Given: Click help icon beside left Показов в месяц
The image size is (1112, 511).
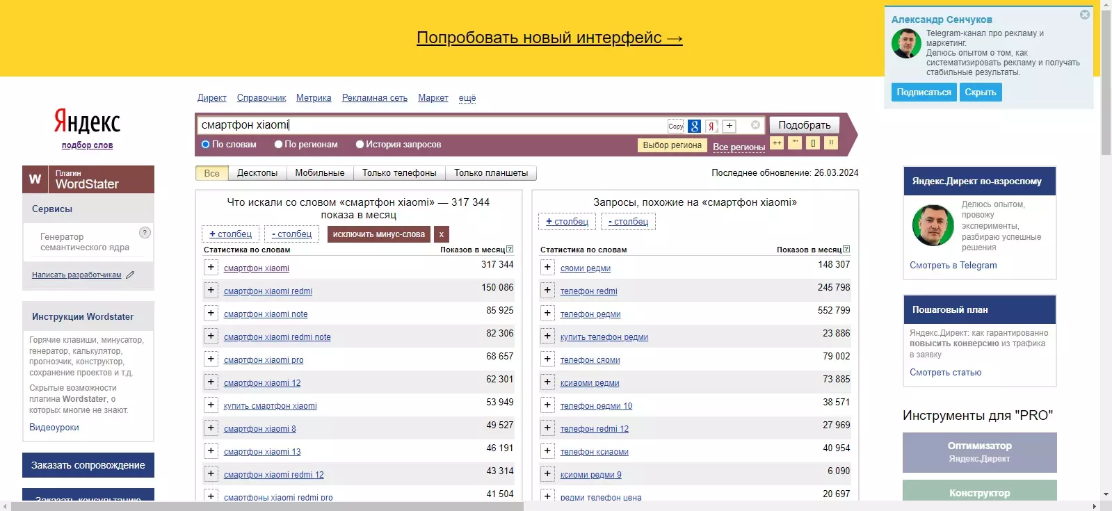Looking at the screenshot, I should [510, 249].
